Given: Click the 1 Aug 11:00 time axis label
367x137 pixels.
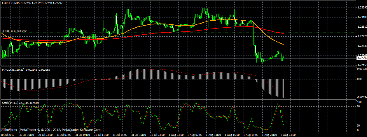Looking at the screenshot, I should point(214,135).
